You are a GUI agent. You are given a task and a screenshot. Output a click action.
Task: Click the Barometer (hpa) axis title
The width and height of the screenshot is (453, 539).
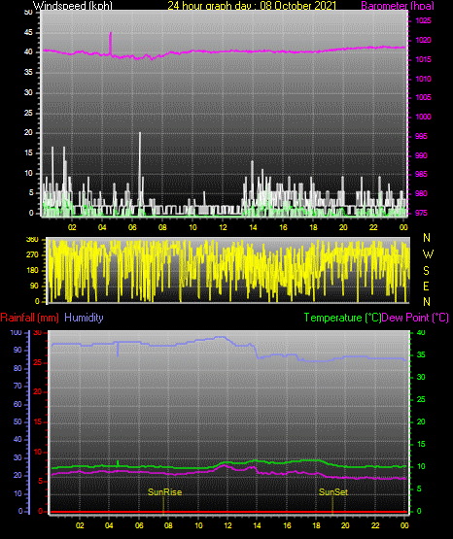click(398, 6)
